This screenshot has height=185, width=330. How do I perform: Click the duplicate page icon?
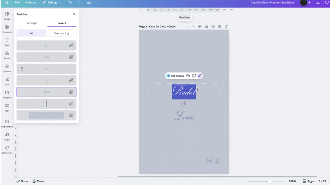coord(213,26)
